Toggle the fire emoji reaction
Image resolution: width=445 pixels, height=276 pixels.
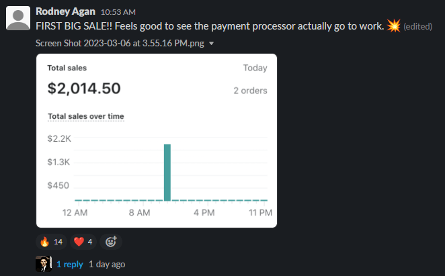click(x=51, y=242)
